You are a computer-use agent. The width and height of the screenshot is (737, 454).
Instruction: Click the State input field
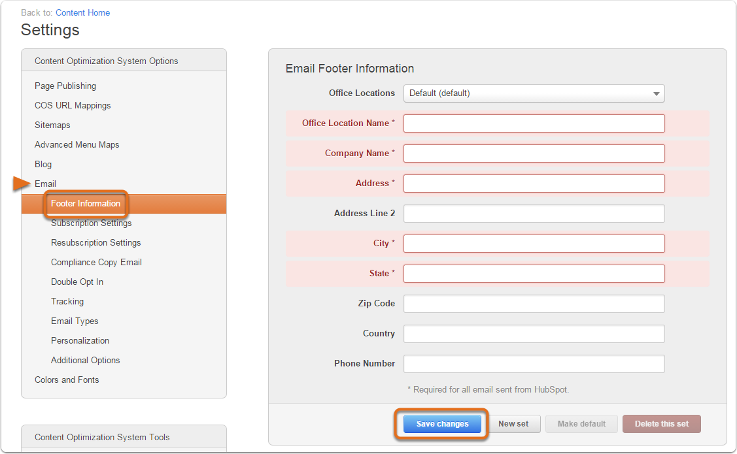[534, 274]
